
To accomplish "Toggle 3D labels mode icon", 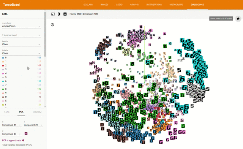I will pos(65,14).
